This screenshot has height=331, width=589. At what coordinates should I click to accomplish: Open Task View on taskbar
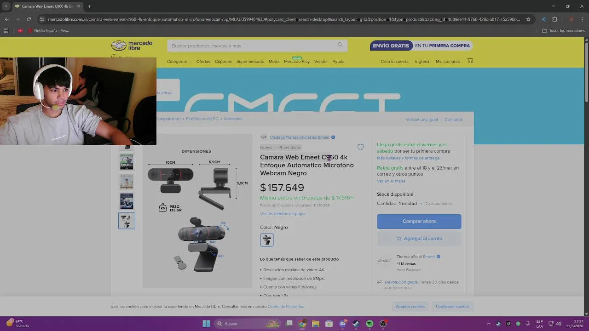289,324
